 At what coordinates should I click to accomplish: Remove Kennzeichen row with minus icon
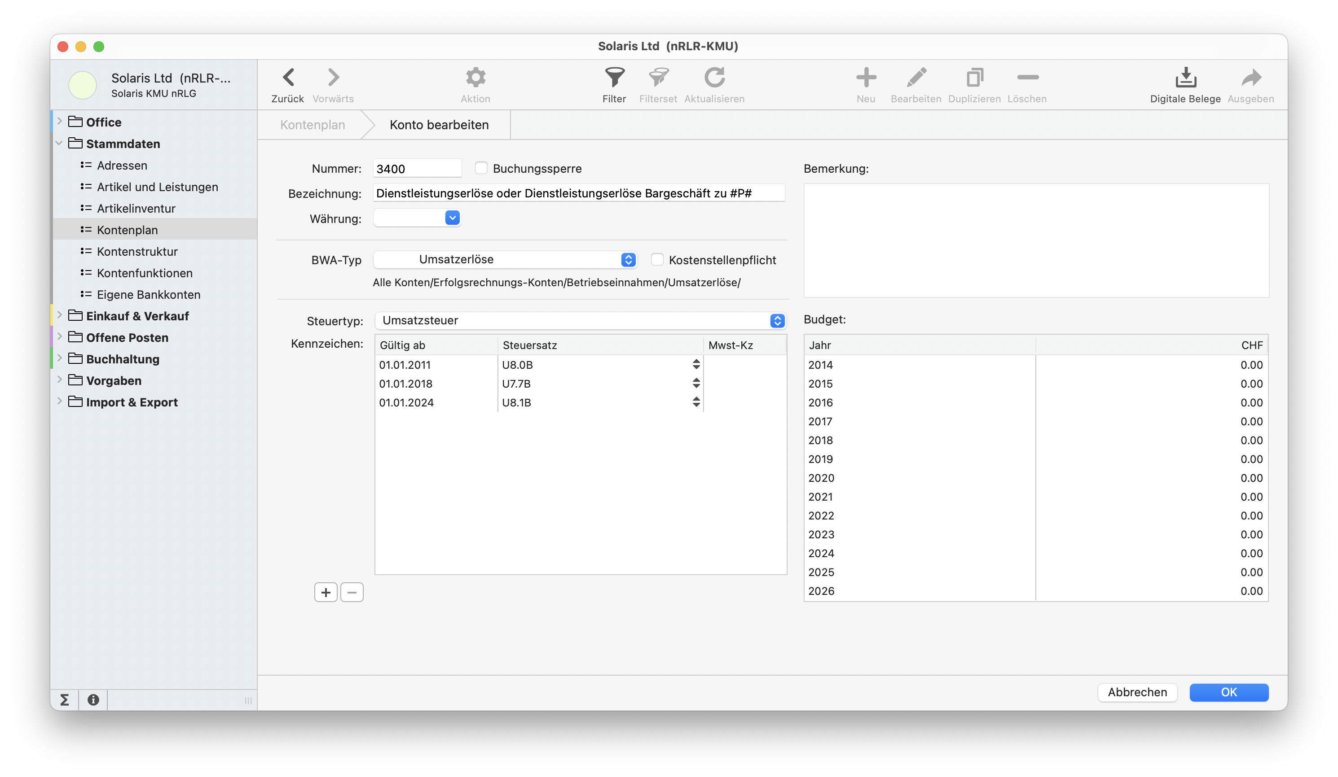pyautogui.click(x=352, y=593)
